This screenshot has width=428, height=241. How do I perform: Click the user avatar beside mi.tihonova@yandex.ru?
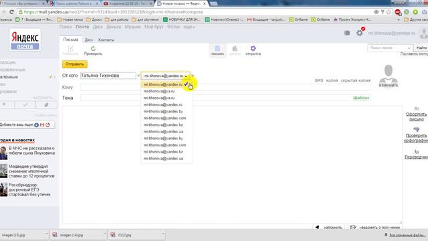point(424,33)
